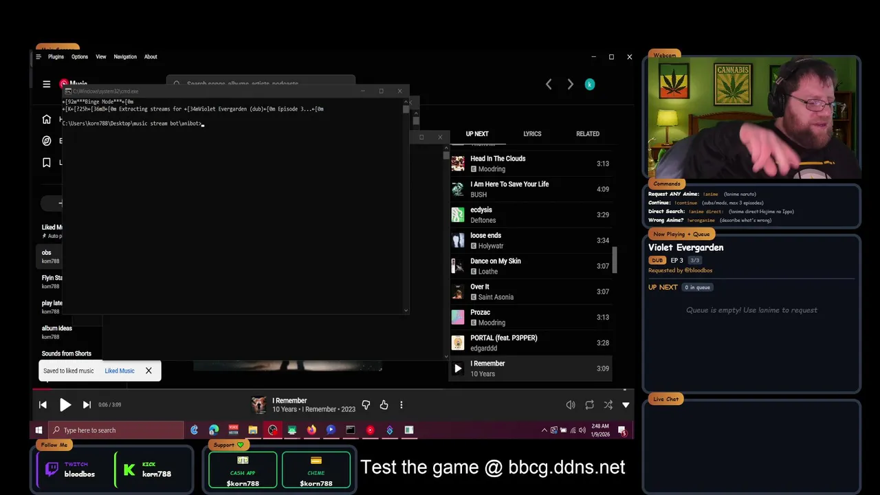Click the now-playing album art thumbnail
880x495 pixels.
point(258,405)
